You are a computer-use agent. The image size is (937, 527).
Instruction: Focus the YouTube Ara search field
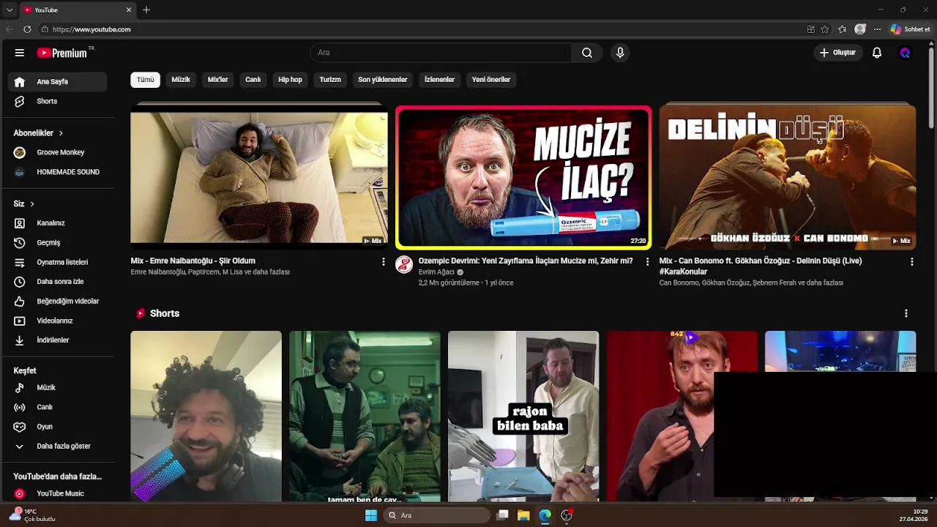[x=441, y=53]
